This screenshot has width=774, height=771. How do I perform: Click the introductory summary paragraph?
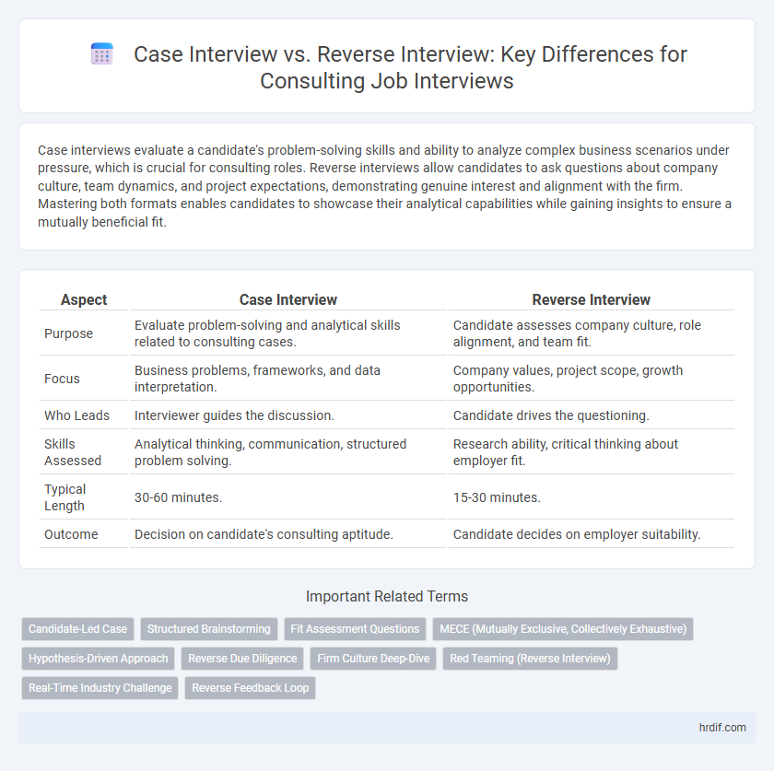tap(384, 186)
